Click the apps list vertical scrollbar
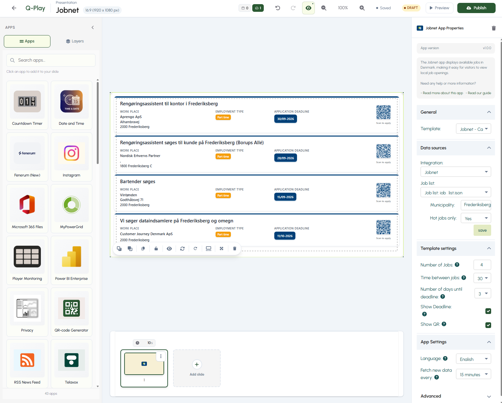 pyautogui.click(x=98, y=123)
